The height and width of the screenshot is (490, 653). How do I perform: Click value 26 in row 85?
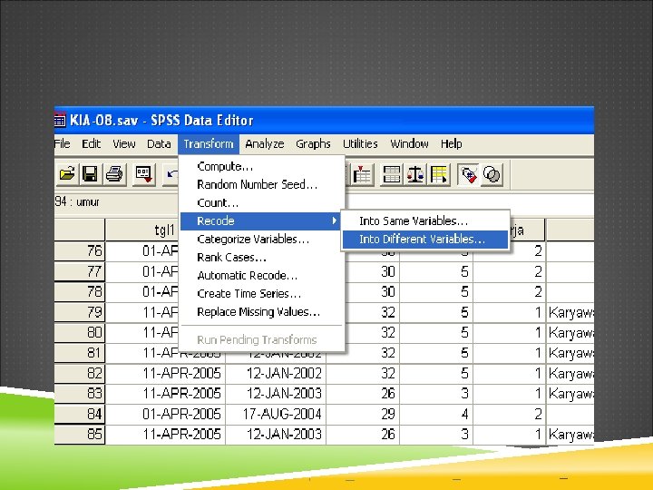tap(363, 434)
